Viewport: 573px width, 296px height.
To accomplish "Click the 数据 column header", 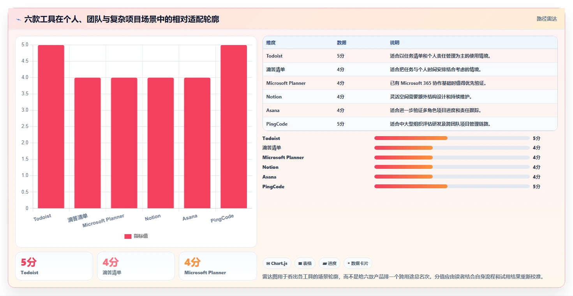I will click(342, 43).
